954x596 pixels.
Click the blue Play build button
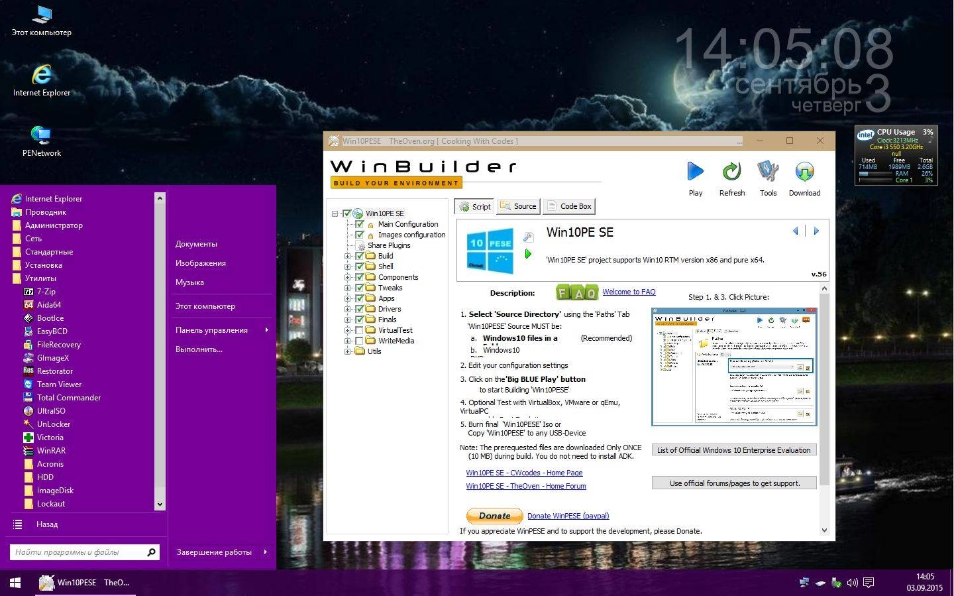tap(695, 172)
